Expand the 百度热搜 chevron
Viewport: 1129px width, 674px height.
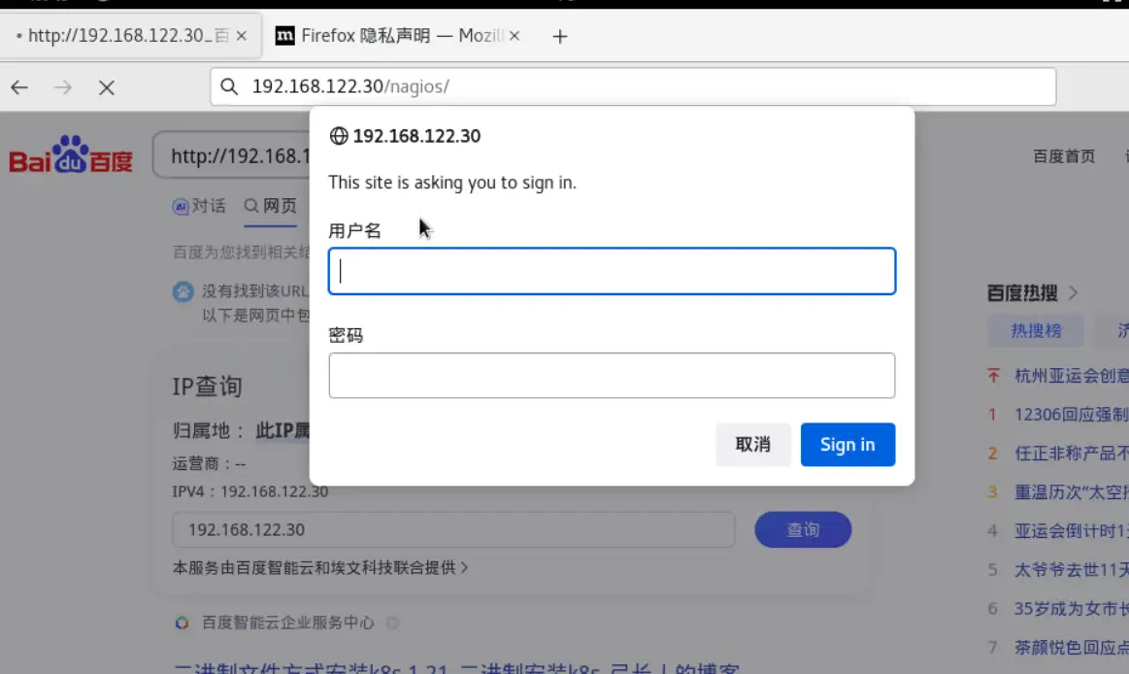1075,292
